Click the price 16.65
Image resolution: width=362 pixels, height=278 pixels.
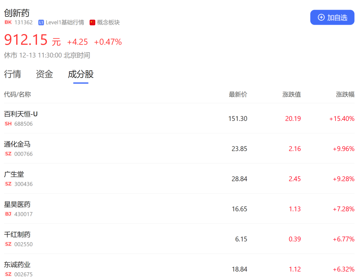pyautogui.click(x=239, y=209)
